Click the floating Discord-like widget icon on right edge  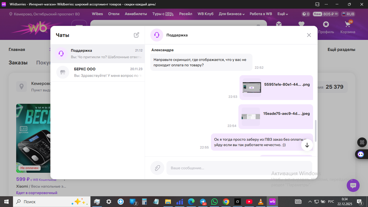point(361,154)
